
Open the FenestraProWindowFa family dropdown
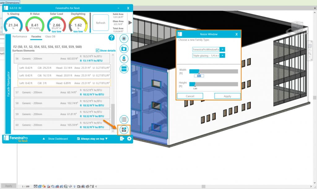point(222,49)
